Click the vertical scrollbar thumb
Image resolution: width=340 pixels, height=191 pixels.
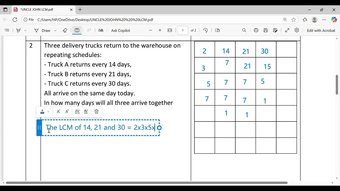click(x=337, y=85)
